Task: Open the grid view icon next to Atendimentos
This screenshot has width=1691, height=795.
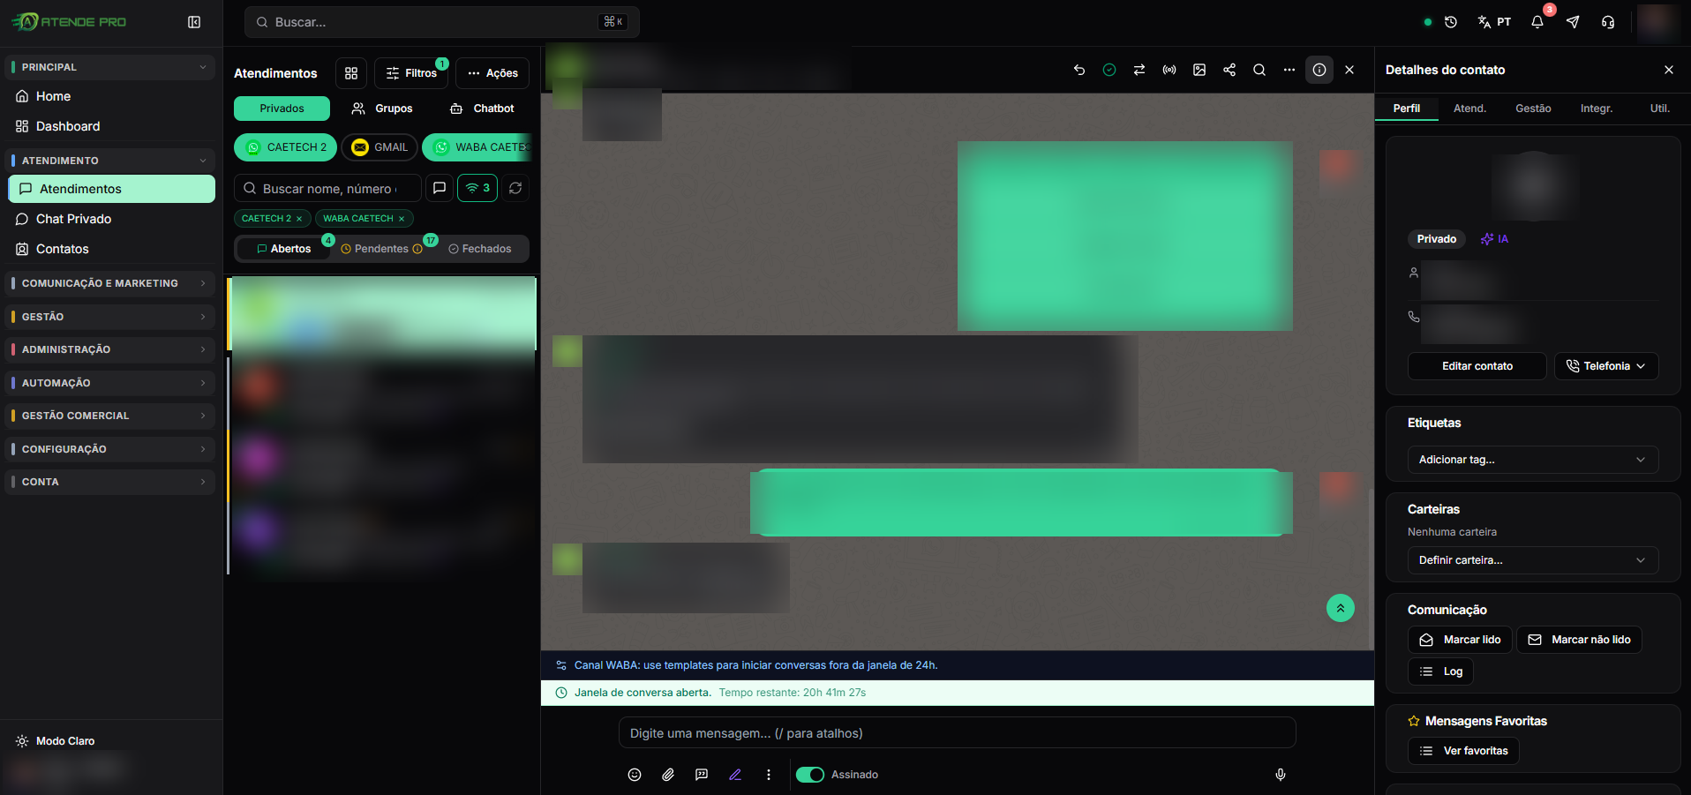Action: (x=351, y=73)
